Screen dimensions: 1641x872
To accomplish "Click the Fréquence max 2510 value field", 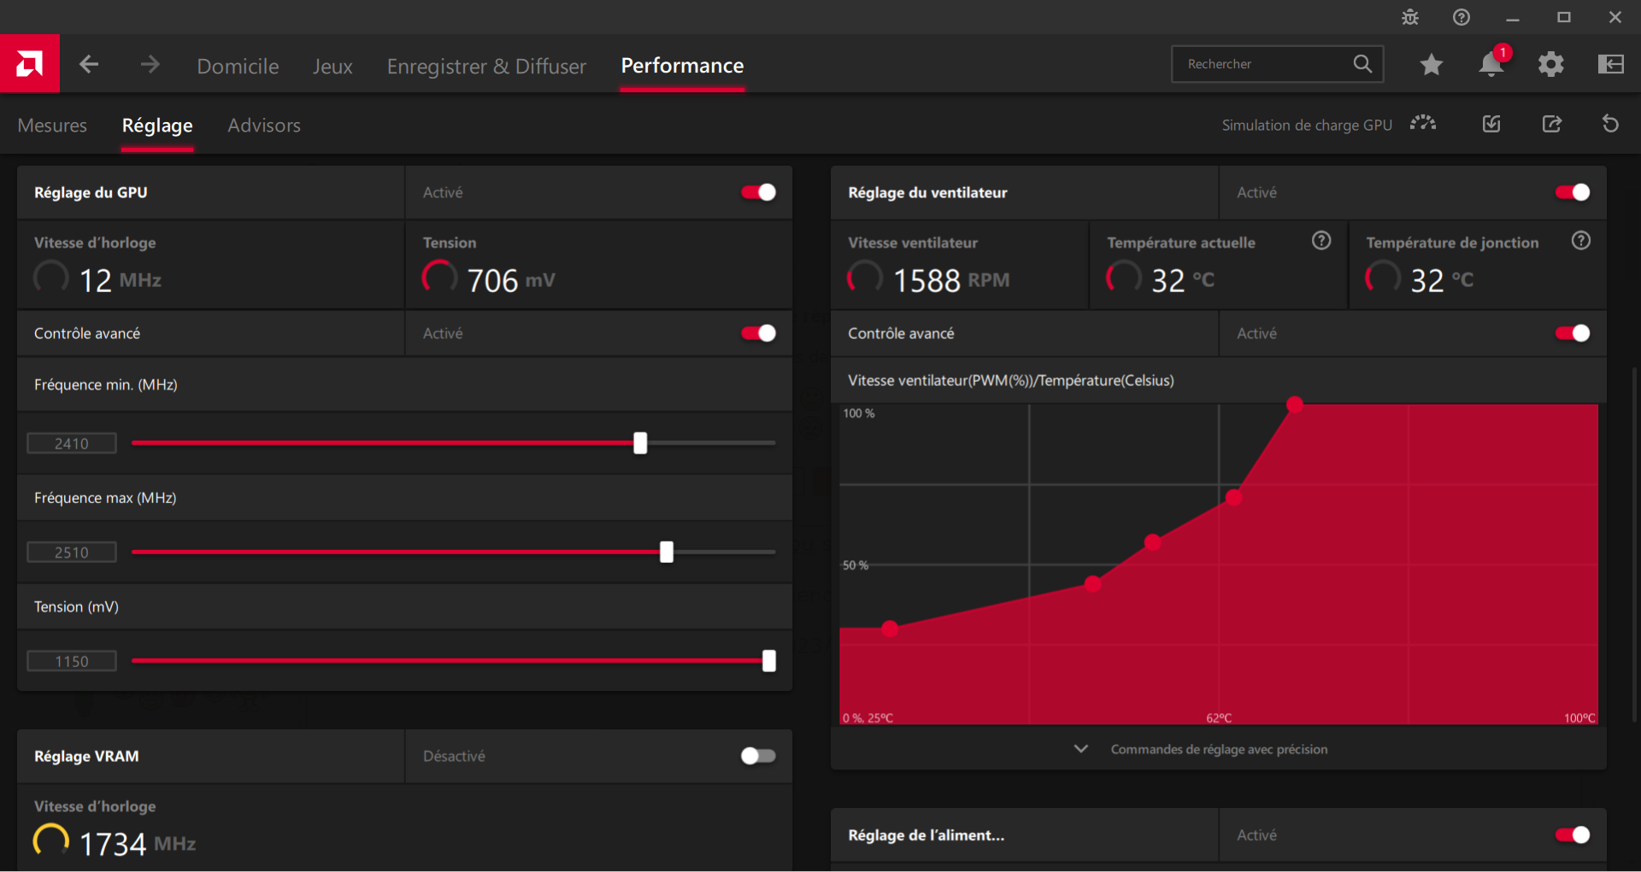I will pyautogui.click(x=72, y=552).
